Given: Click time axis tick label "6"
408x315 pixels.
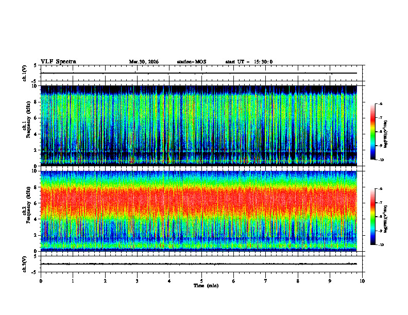Looking at the screenshot, I should [233, 281].
